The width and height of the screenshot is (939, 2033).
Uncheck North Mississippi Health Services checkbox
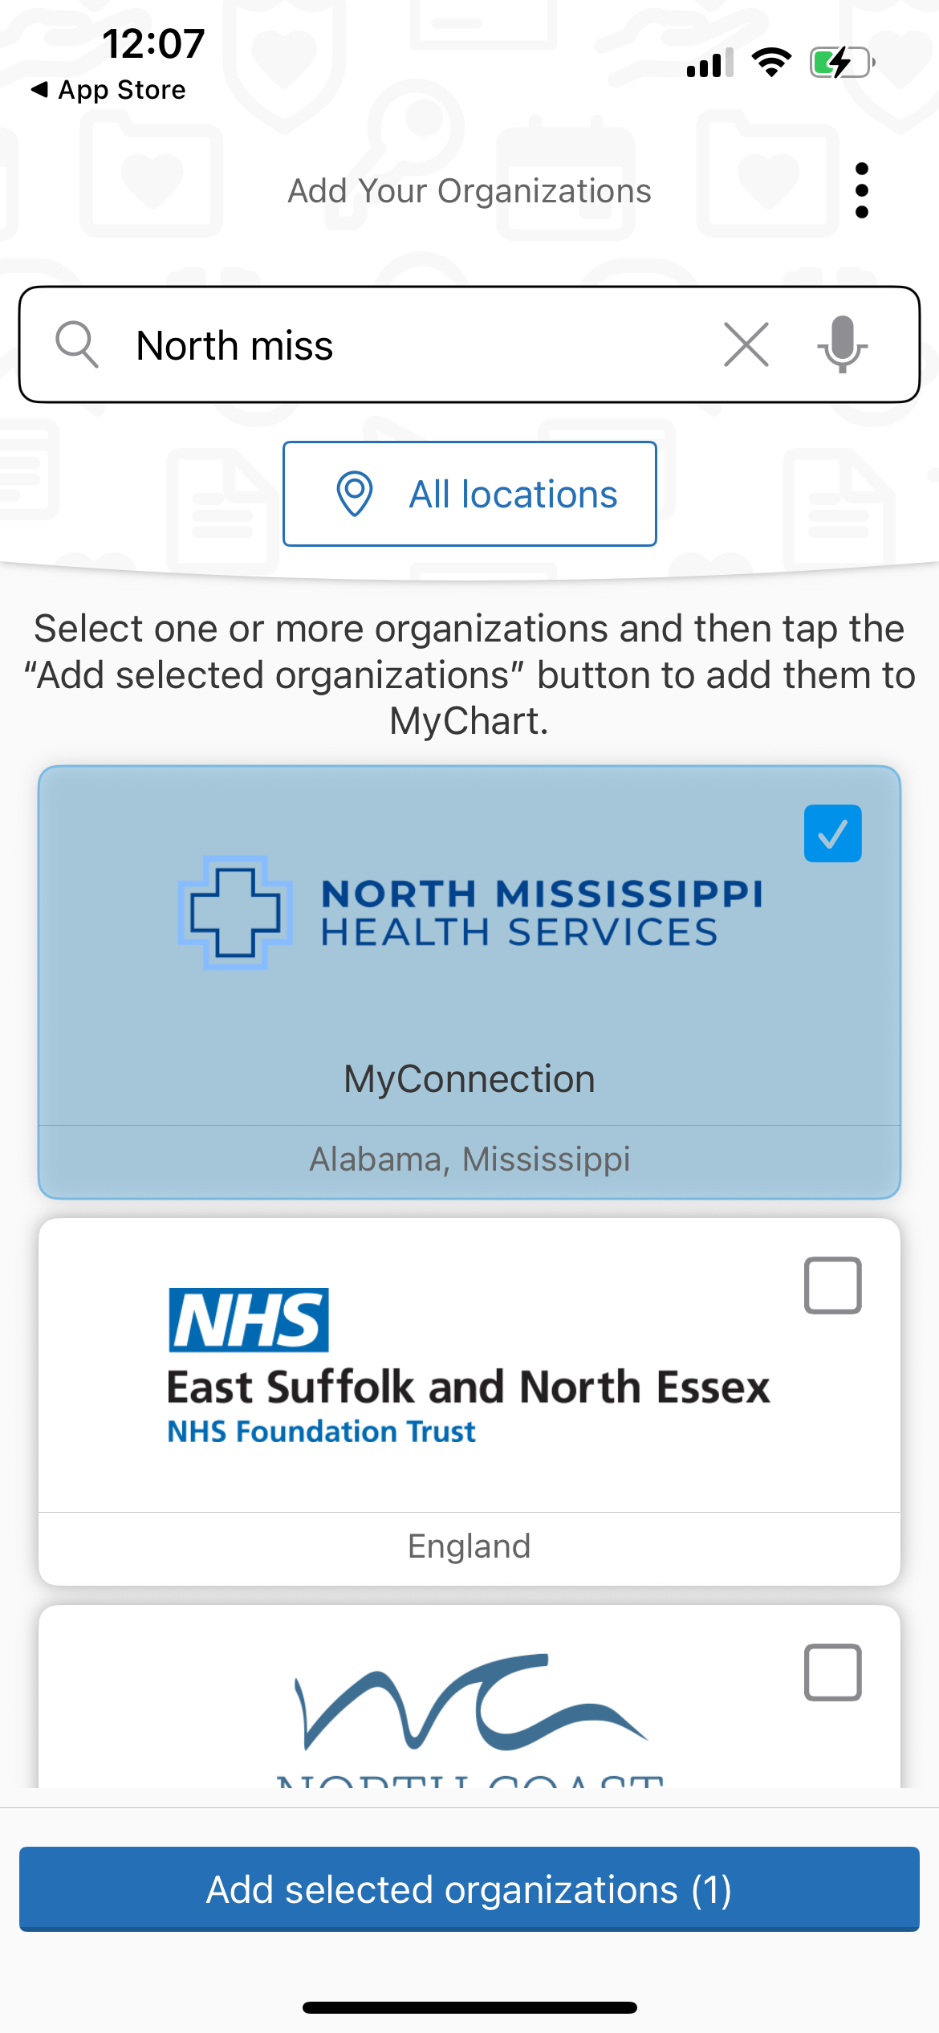[832, 833]
